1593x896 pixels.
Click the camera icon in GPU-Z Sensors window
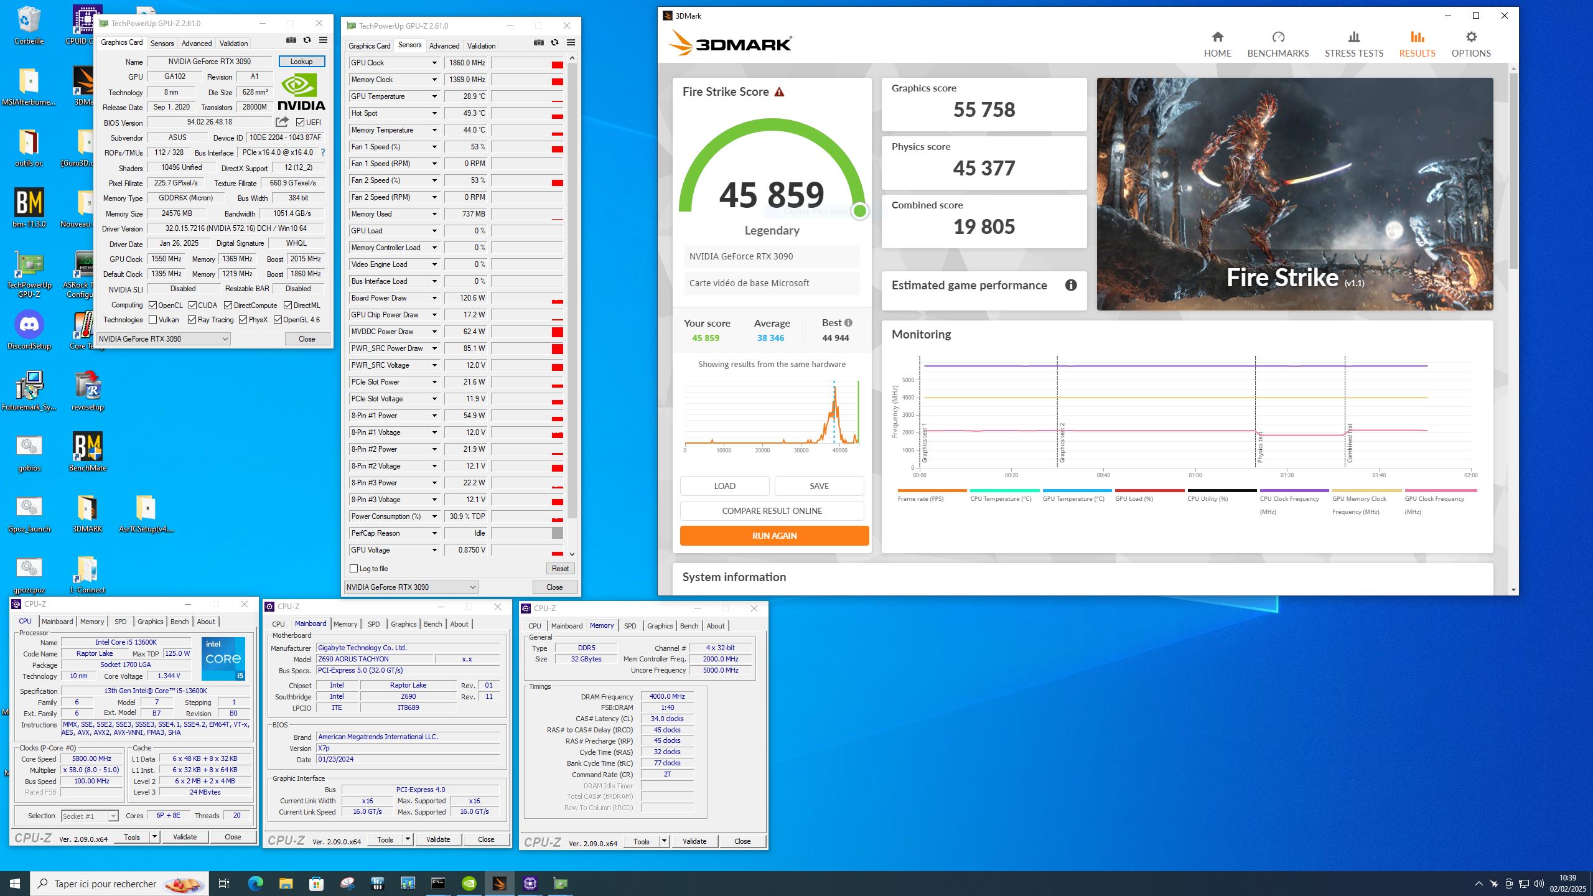click(x=539, y=43)
